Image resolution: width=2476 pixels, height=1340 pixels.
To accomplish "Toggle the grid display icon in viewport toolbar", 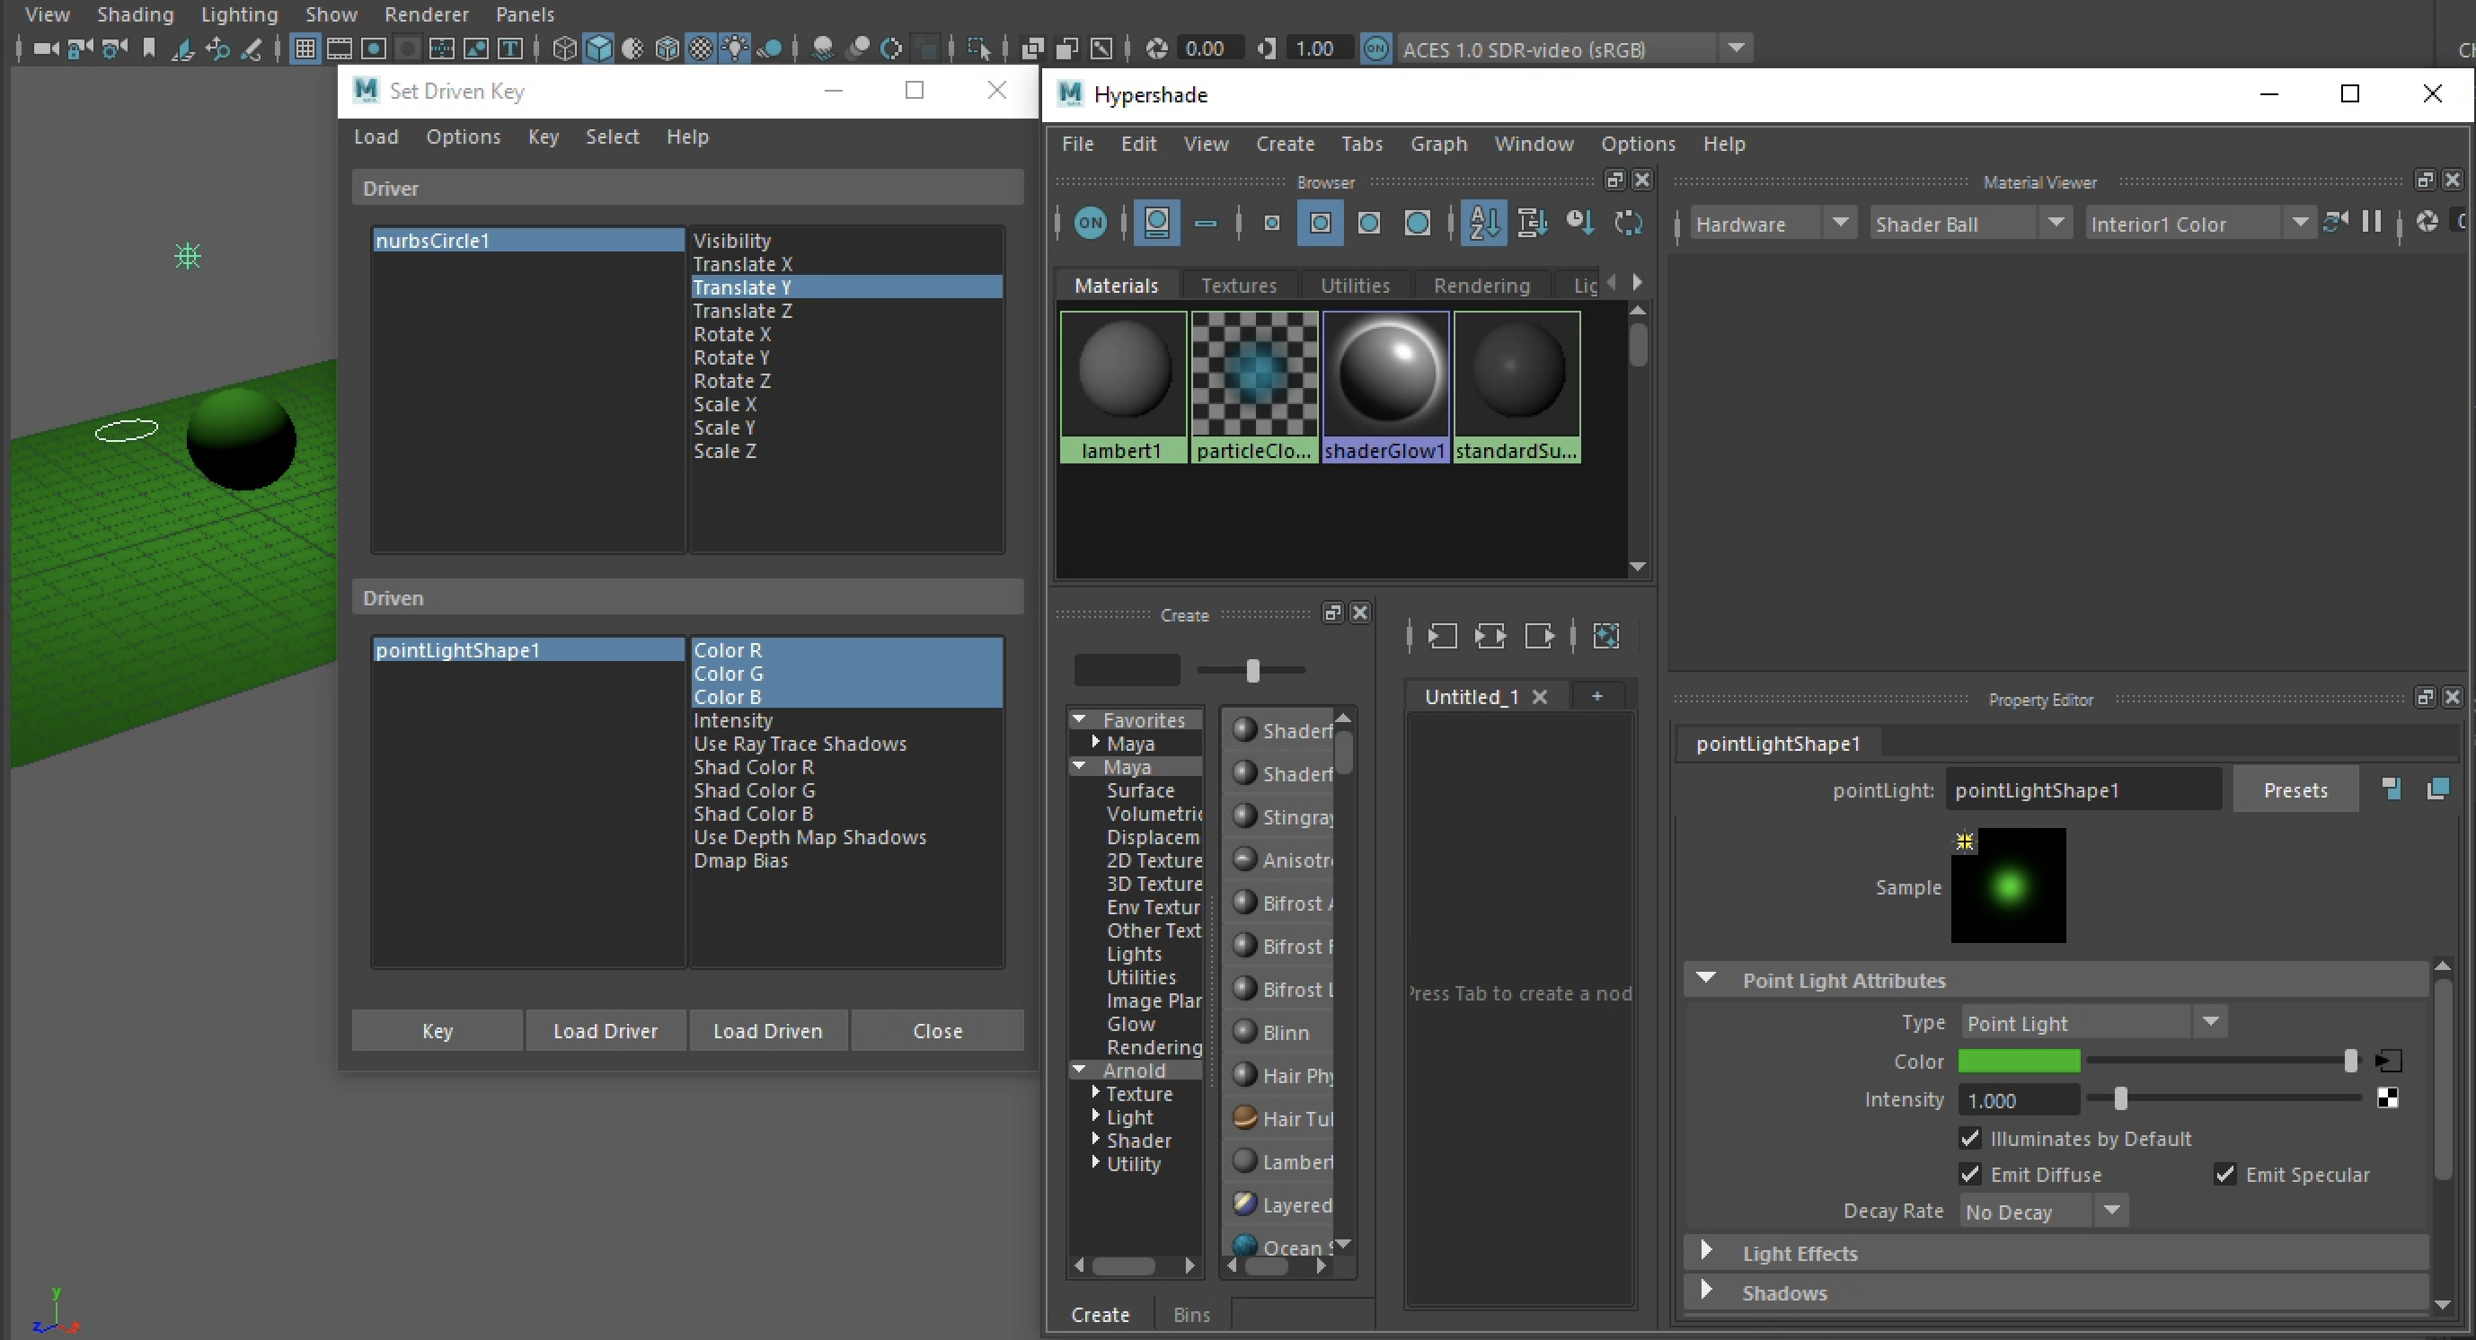I will click(305, 49).
